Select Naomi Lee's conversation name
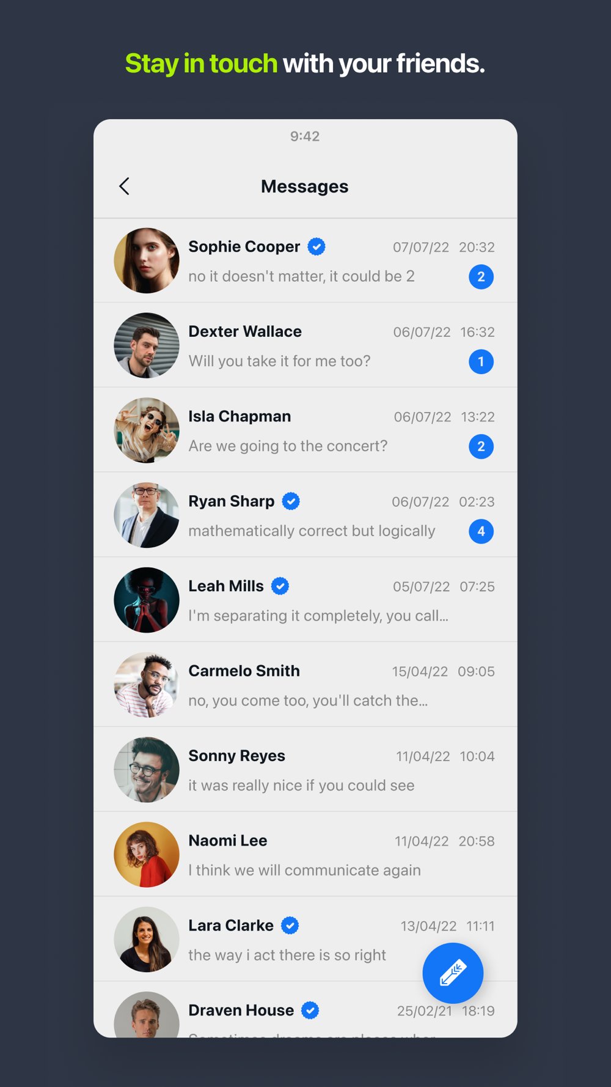 228,841
